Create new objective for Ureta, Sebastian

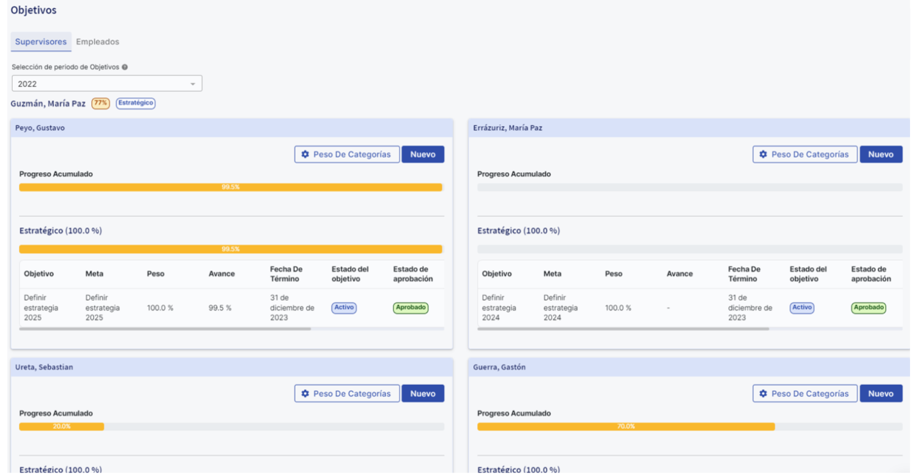click(422, 394)
